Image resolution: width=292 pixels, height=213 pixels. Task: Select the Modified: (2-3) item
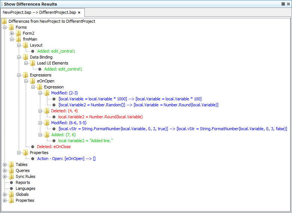pos(64,93)
